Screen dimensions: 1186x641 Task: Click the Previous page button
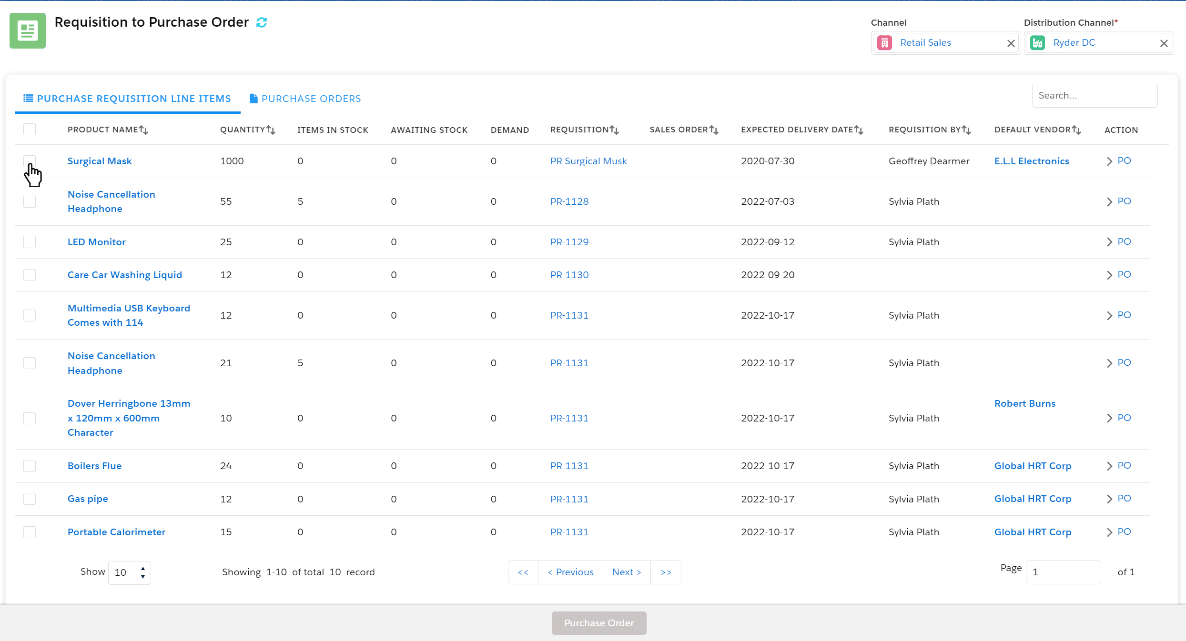click(x=571, y=572)
